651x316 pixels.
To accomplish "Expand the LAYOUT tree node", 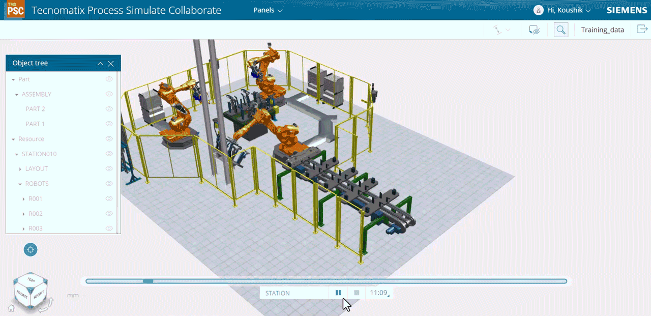I will pos(20,169).
